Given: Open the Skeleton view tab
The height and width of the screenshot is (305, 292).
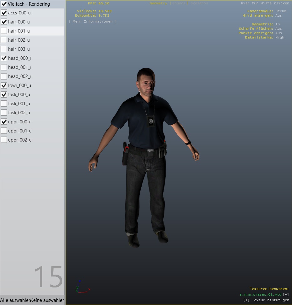Looking at the screenshot, I should coord(199,3).
